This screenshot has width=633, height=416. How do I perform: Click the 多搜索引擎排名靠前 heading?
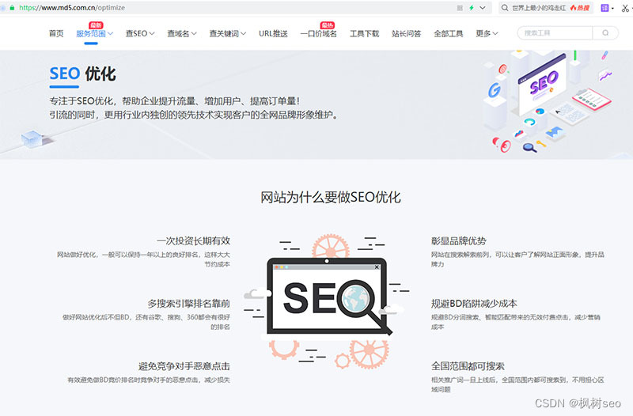pos(189,304)
